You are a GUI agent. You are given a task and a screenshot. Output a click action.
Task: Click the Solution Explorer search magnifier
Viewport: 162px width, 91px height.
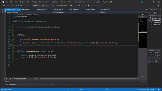[x=158, y=16]
